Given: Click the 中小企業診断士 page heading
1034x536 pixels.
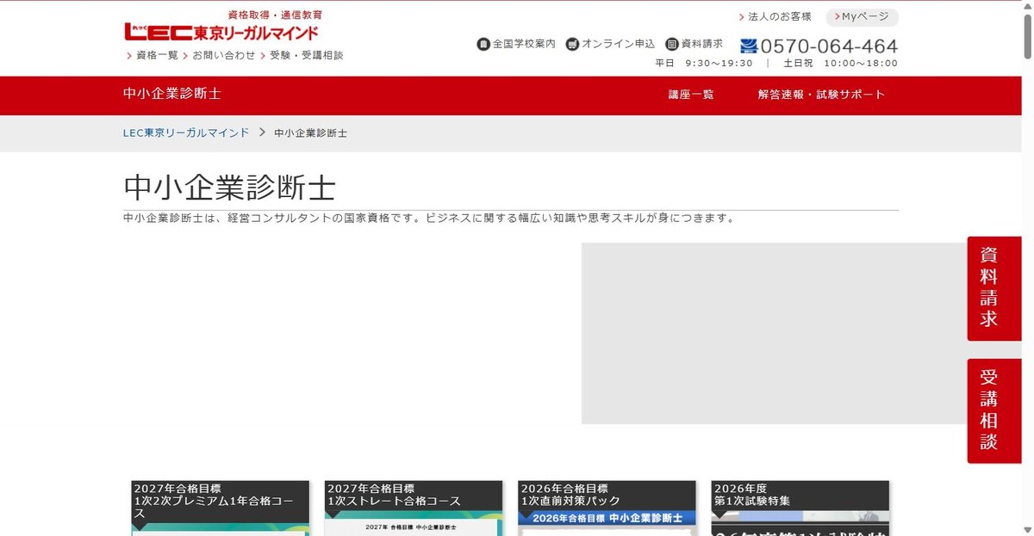Looking at the screenshot, I should pos(229,187).
